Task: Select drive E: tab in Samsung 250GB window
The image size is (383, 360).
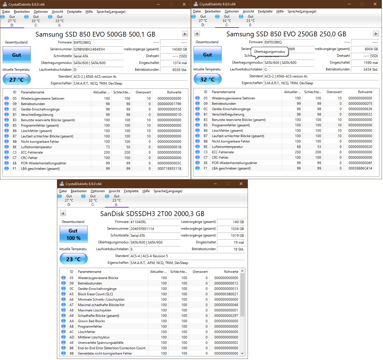Action: [x=251, y=20]
